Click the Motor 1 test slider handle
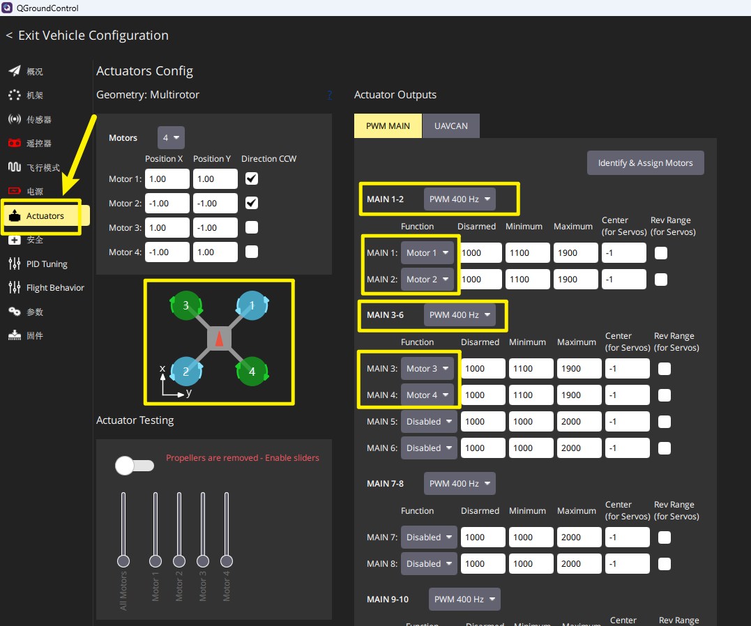The image size is (751, 626). click(x=155, y=561)
